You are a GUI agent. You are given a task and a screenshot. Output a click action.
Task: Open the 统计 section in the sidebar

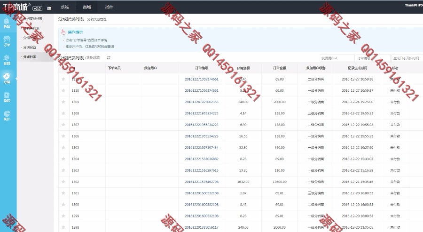[7, 116]
